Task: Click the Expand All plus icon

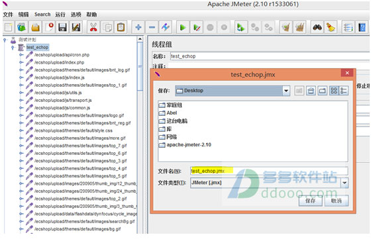Action: pyautogui.click(x=138, y=28)
